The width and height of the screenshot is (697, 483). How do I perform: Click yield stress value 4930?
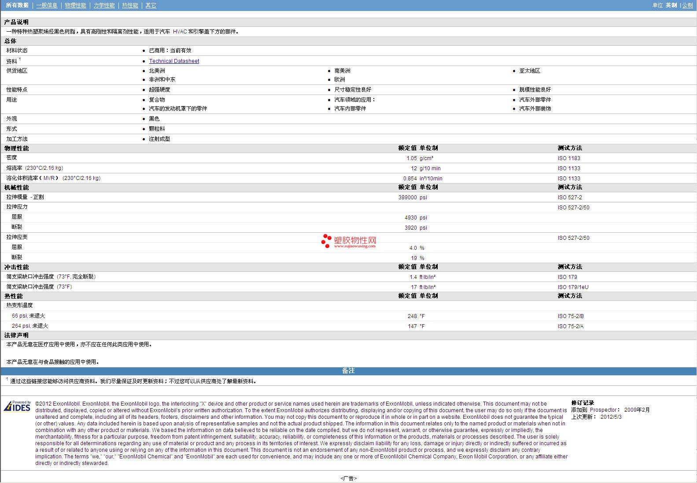point(410,218)
